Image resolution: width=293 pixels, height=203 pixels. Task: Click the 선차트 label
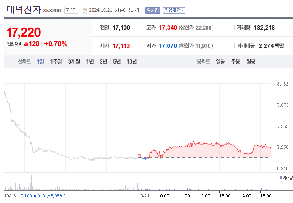[24, 61]
